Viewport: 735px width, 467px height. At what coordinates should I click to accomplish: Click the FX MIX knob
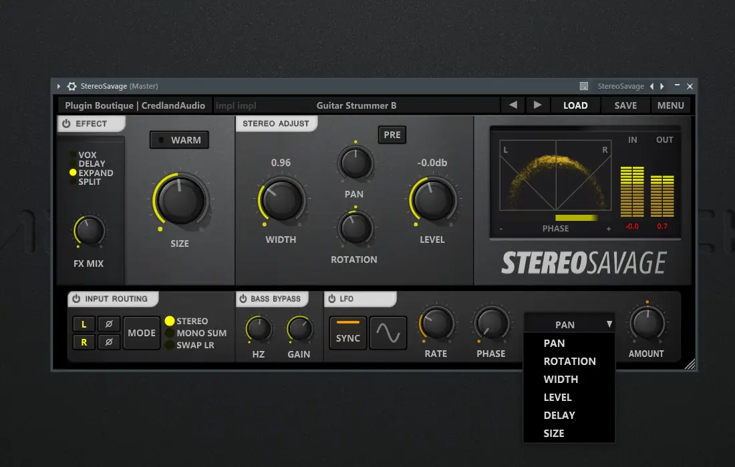click(89, 231)
